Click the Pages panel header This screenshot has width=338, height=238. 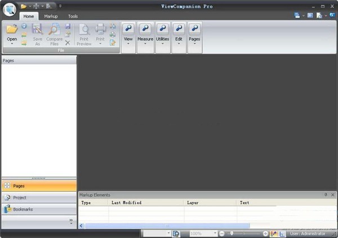[39, 60]
